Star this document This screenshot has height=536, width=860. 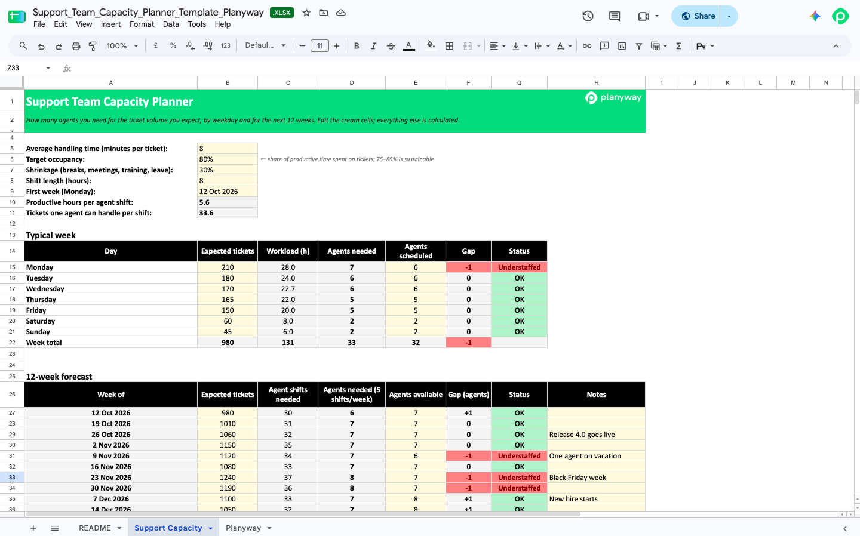(x=306, y=13)
